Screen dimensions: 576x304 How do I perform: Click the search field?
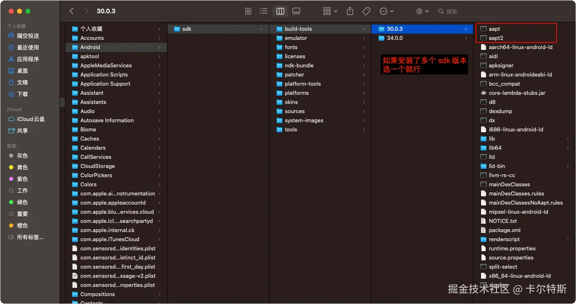pos(503,11)
